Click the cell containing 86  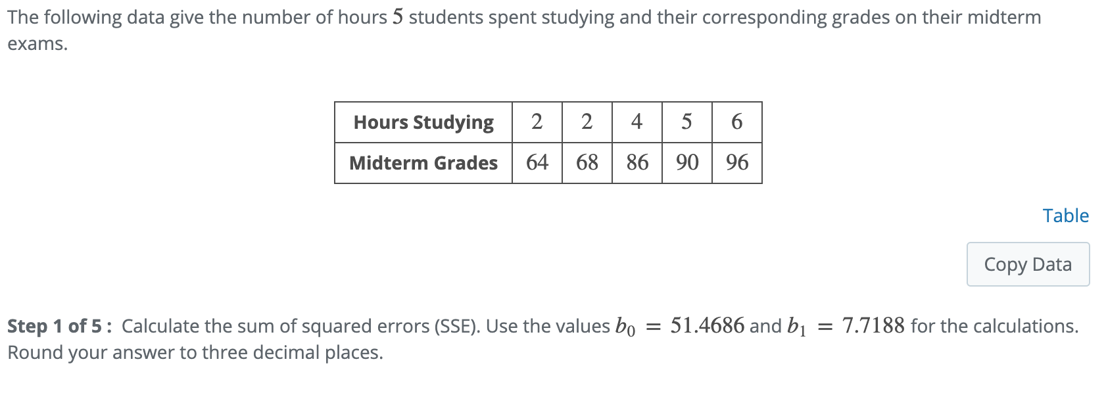637,162
